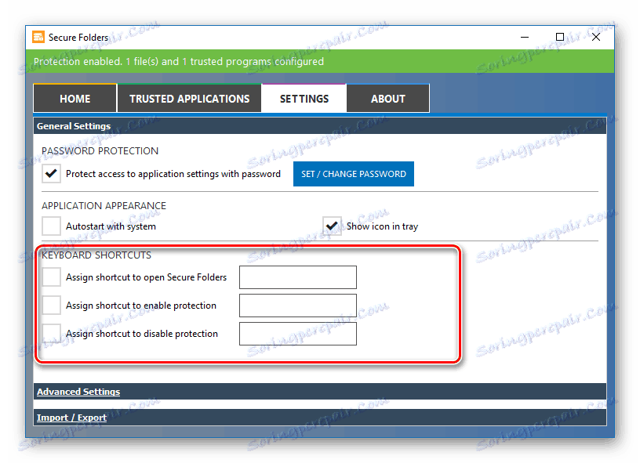Click the SET / CHANGE PASSWORD button
Viewport: 640px width, 463px height.
coord(354,174)
